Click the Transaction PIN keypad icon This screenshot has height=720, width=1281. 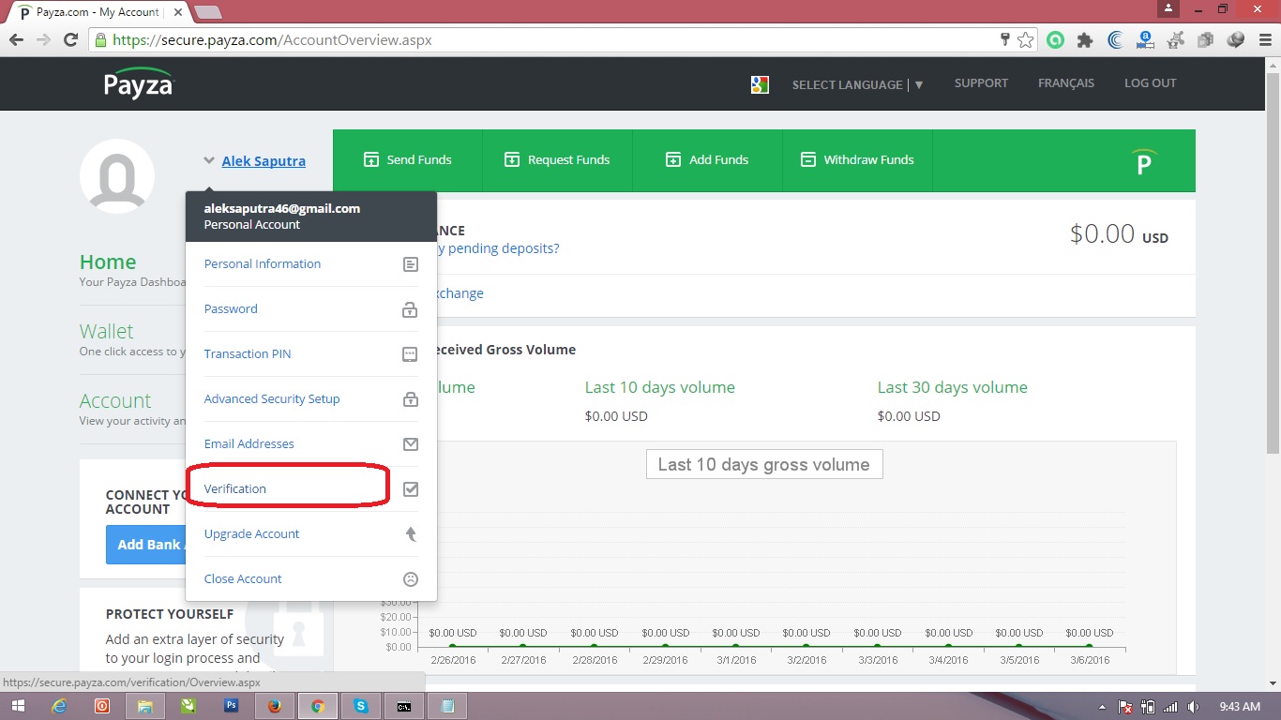410,354
